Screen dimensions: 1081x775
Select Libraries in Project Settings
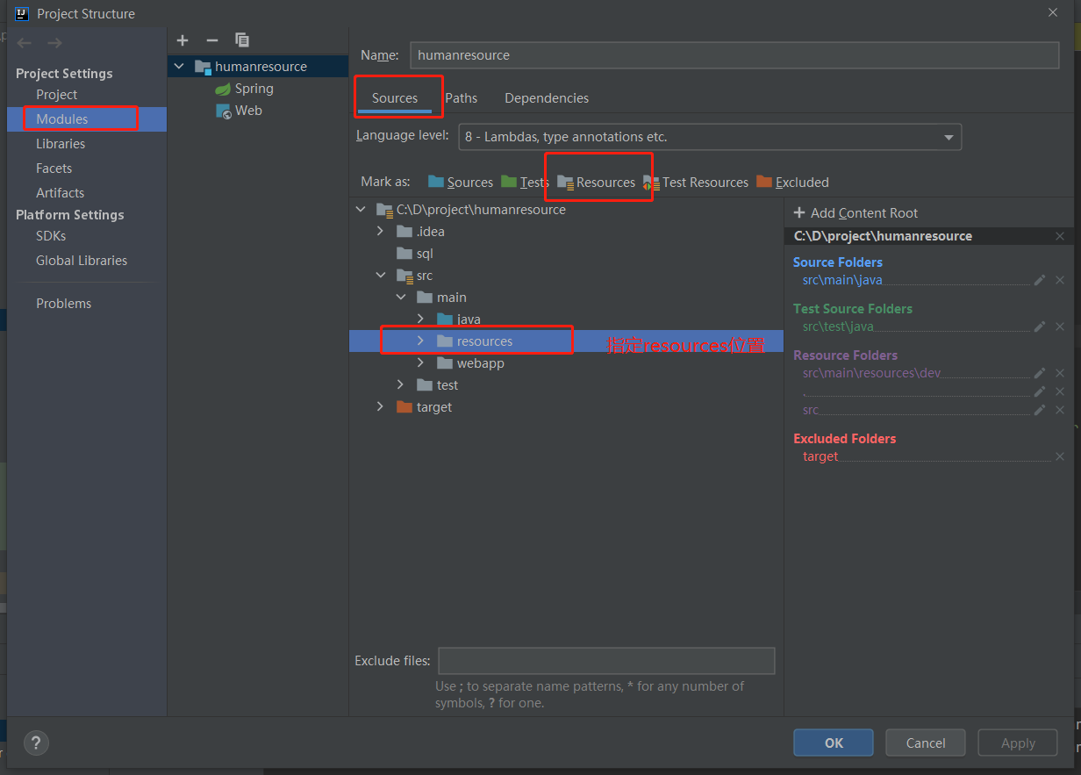(62, 143)
